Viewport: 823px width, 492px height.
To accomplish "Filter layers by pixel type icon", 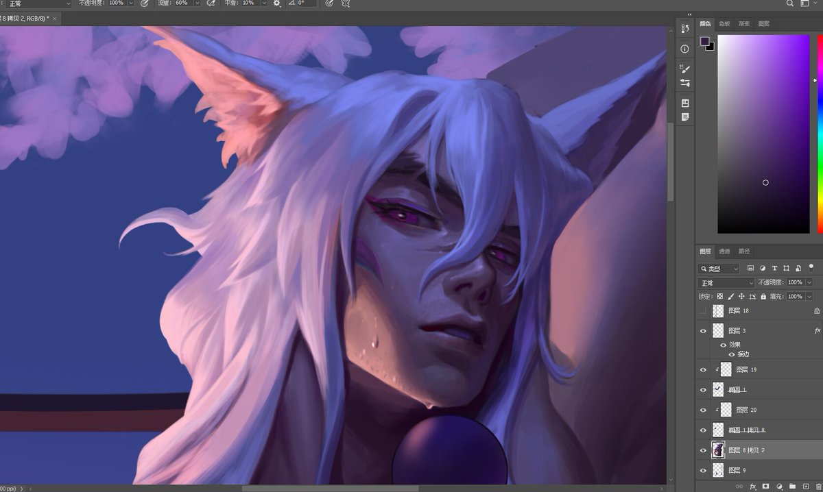I will coord(751,268).
